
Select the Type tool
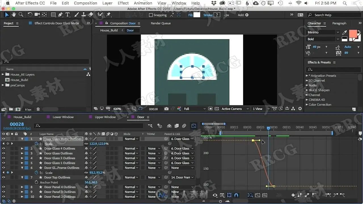(67, 15)
